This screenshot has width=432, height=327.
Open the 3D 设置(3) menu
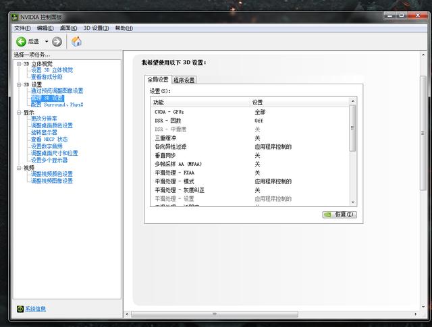(96, 28)
